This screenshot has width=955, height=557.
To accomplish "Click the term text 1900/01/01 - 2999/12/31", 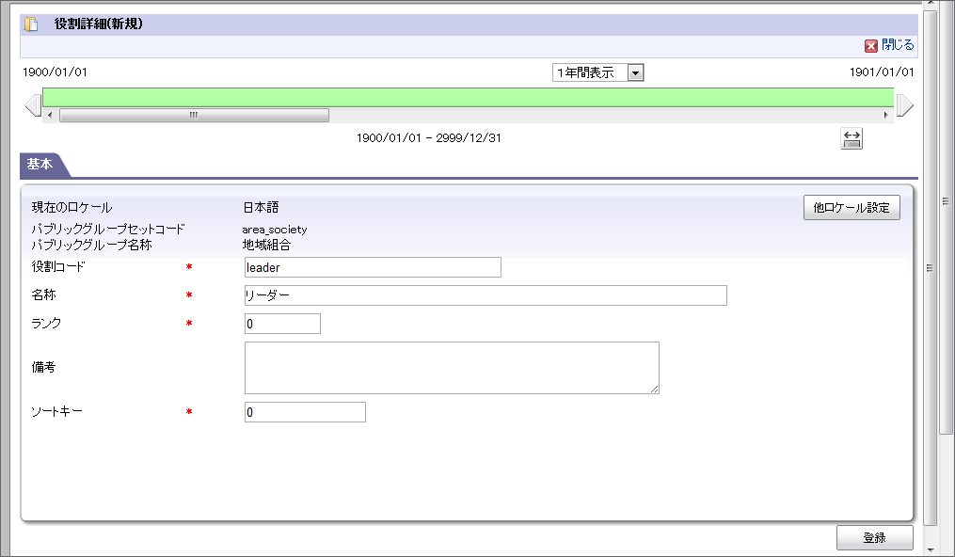I will pos(429,138).
